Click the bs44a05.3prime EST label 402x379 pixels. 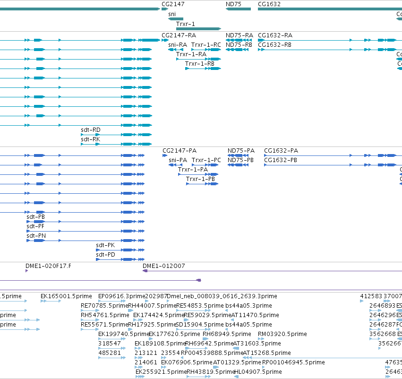click(248, 306)
